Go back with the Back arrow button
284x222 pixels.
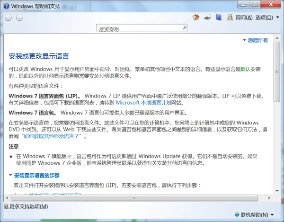(x=9, y=18)
